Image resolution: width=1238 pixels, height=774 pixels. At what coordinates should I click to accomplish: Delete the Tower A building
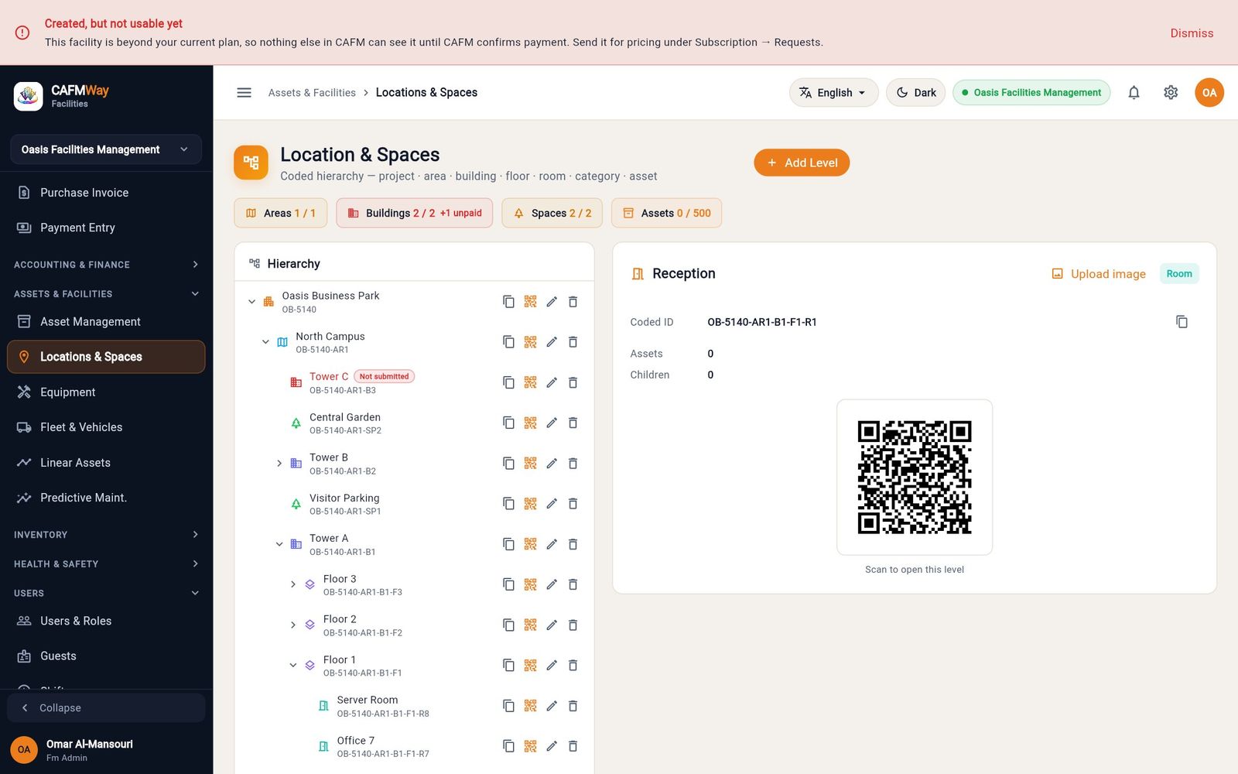click(x=573, y=544)
